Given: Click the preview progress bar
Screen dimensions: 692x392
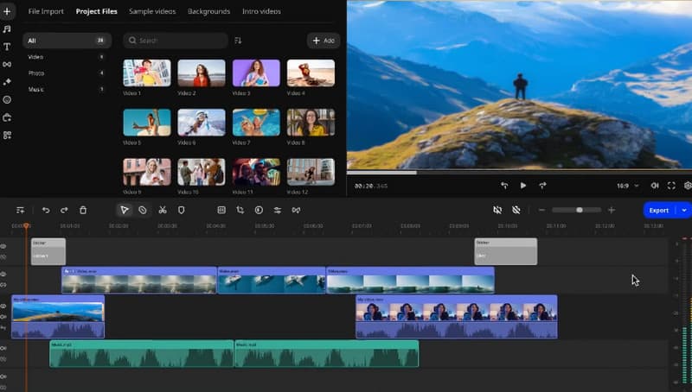Looking at the screenshot, I should [519, 173].
